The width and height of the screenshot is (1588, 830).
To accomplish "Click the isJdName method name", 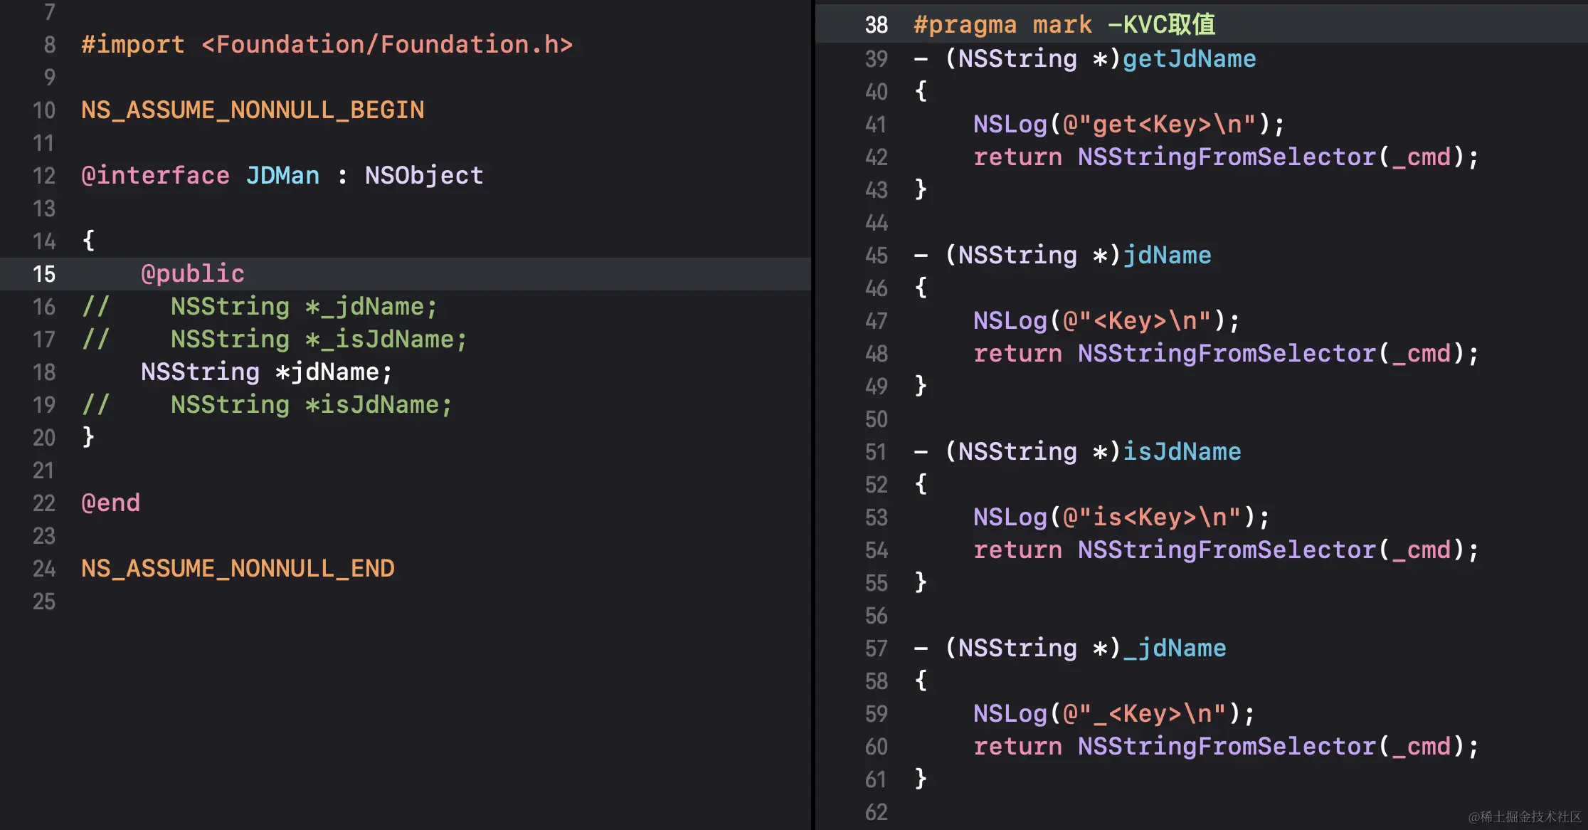I will click(x=1181, y=452).
